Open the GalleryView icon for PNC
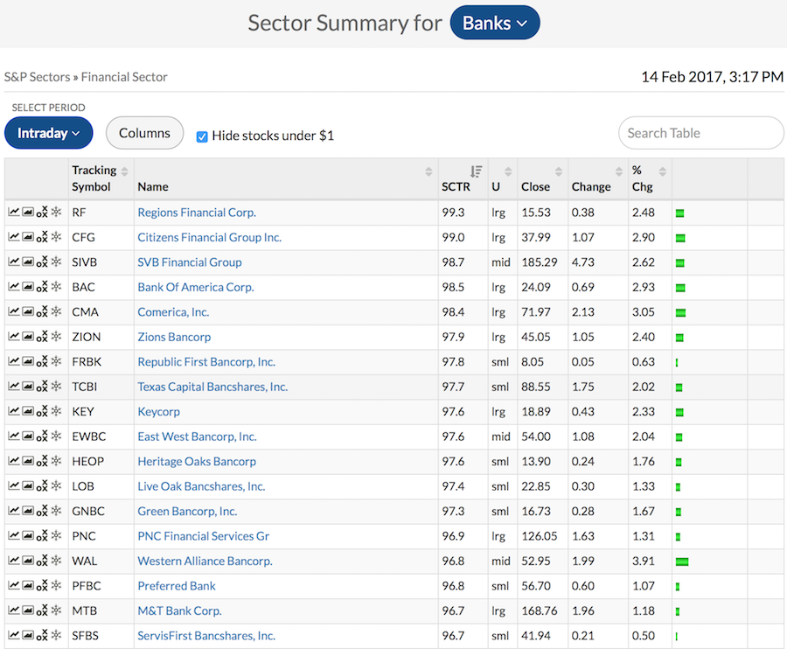This screenshot has width=787, height=649. [x=28, y=535]
